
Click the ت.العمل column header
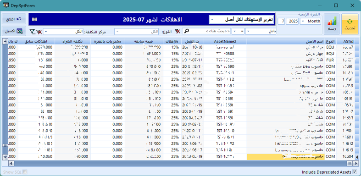pos(193,41)
